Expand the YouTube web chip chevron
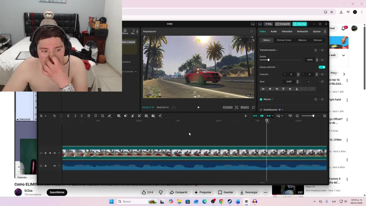366x206 pixels. click(343, 55)
